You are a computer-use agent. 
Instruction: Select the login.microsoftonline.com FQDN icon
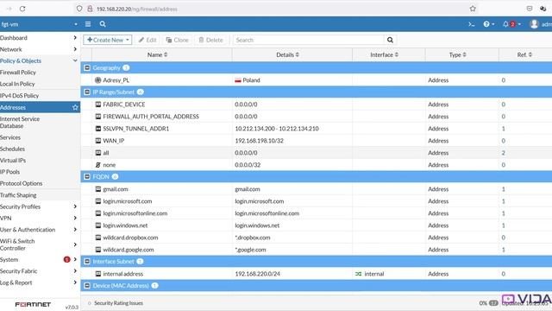coord(98,213)
